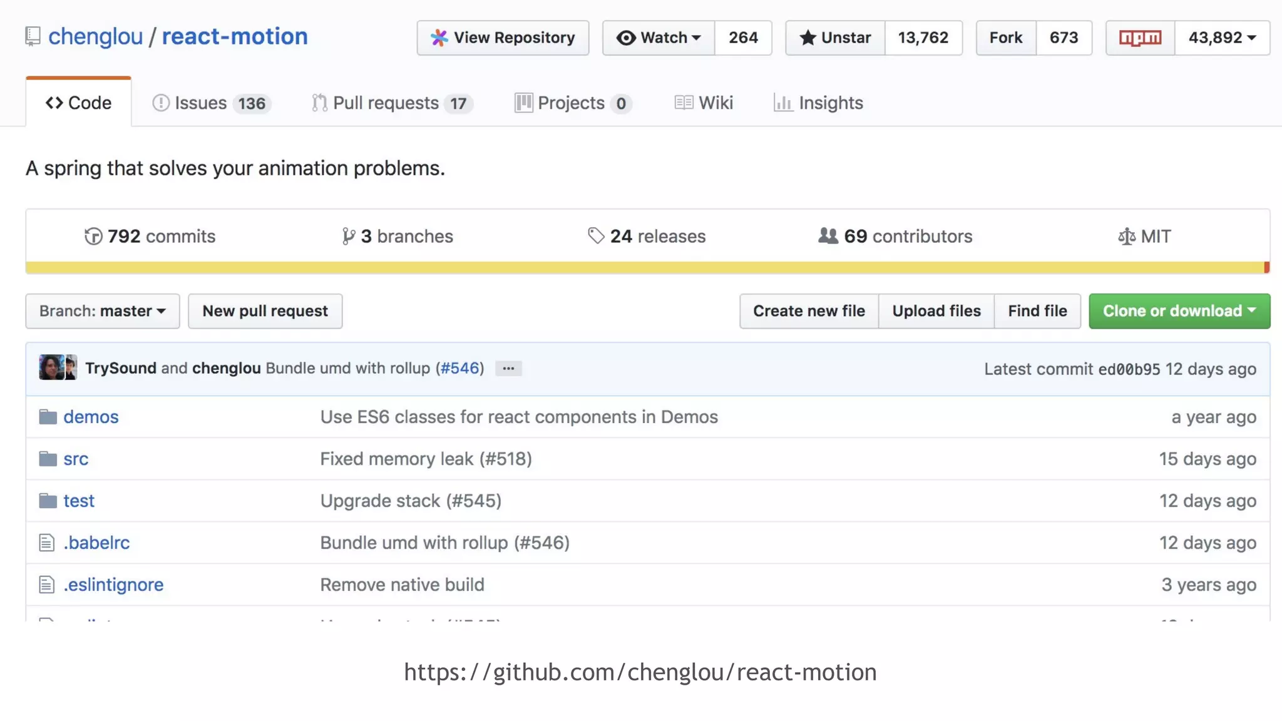
Task: View the 264 watchers count
Action: click(x=743, y=38)
